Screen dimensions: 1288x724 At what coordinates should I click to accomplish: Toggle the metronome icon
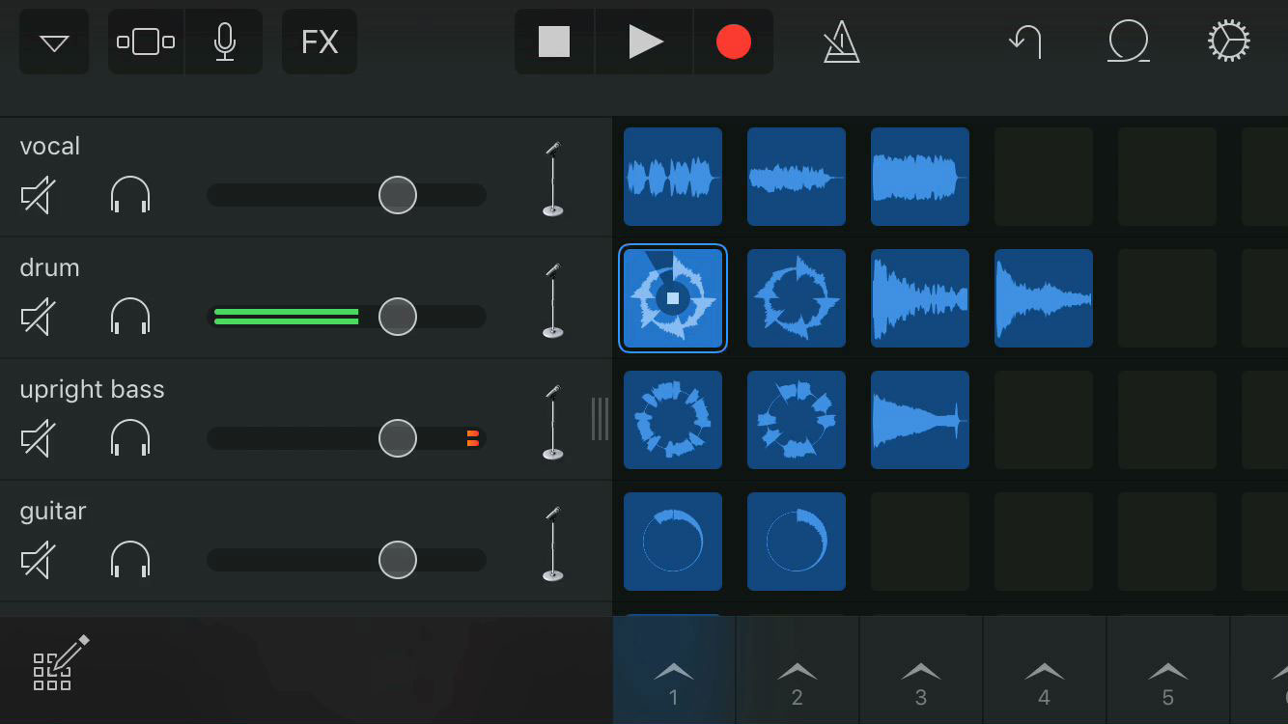841,42
